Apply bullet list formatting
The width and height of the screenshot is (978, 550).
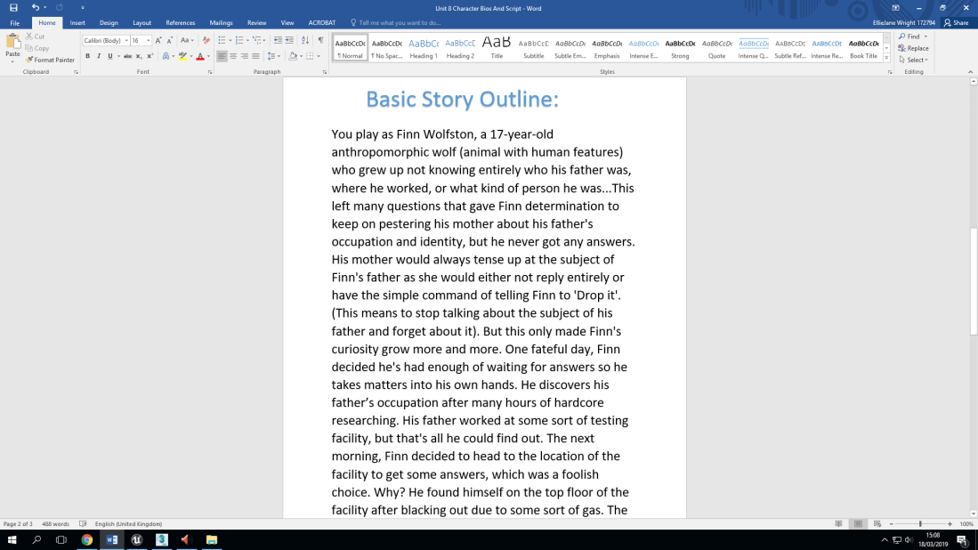click(x=222, y=40)
